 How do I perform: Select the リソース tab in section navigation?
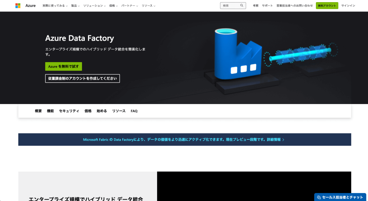click(119, 111)
